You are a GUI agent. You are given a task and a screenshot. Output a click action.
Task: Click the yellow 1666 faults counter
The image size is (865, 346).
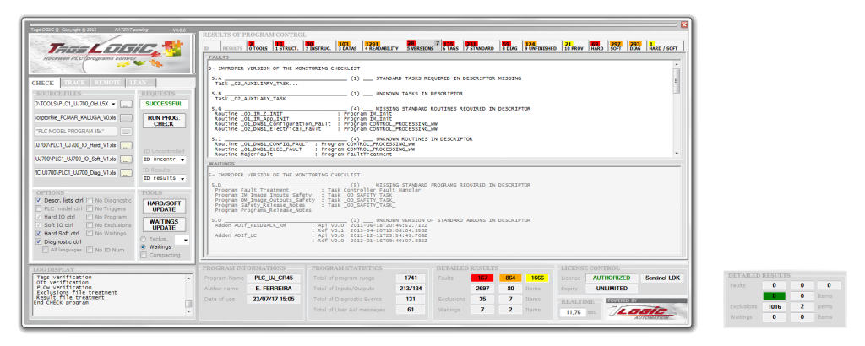538,278
